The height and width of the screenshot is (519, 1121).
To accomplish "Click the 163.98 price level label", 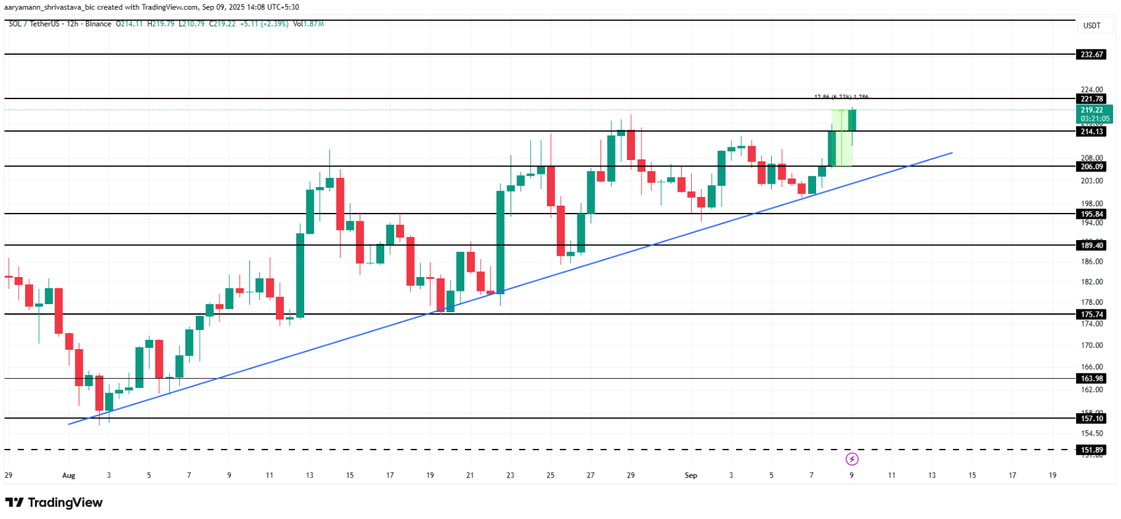I will [x=1092, y=379].
